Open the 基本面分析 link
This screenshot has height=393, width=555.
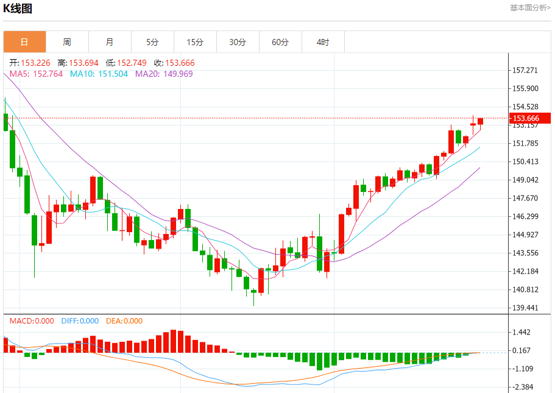[x=530, y=8]
